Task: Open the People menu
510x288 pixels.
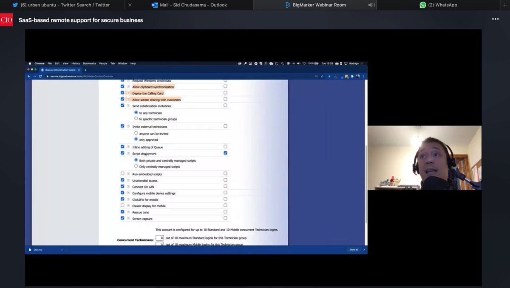Action: [103, 63]
